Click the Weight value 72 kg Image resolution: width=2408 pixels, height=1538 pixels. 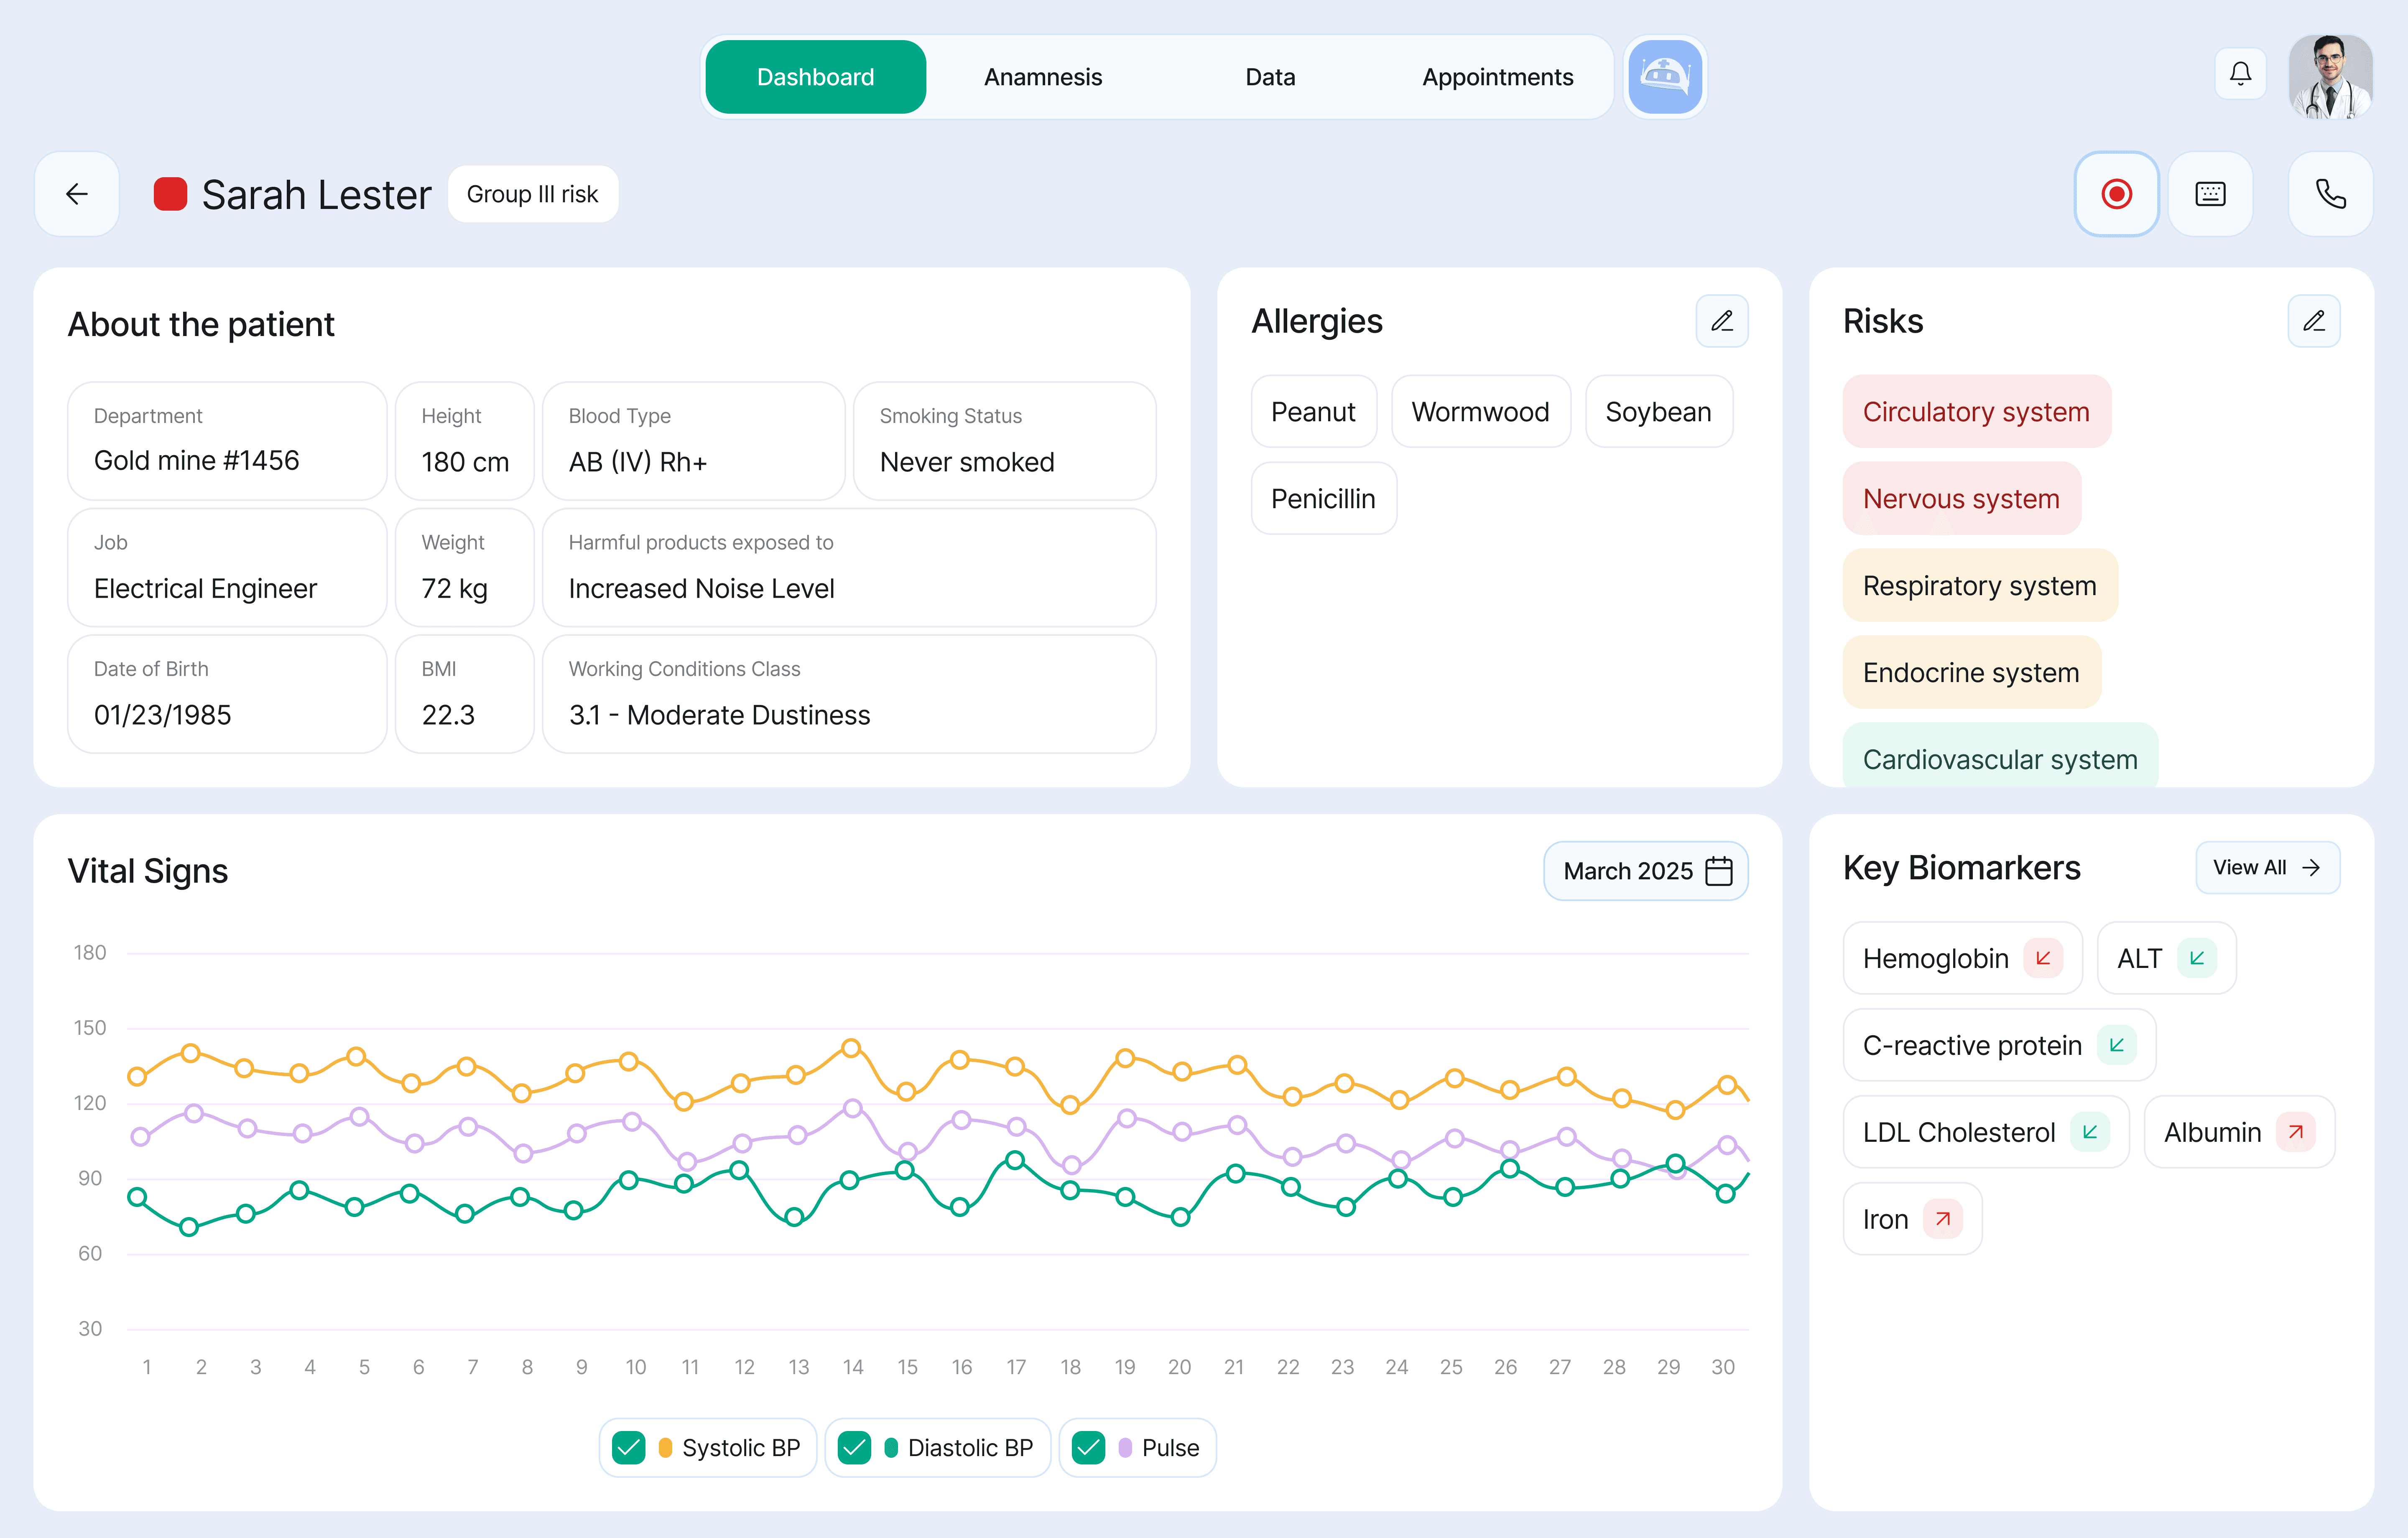[454, 588]
